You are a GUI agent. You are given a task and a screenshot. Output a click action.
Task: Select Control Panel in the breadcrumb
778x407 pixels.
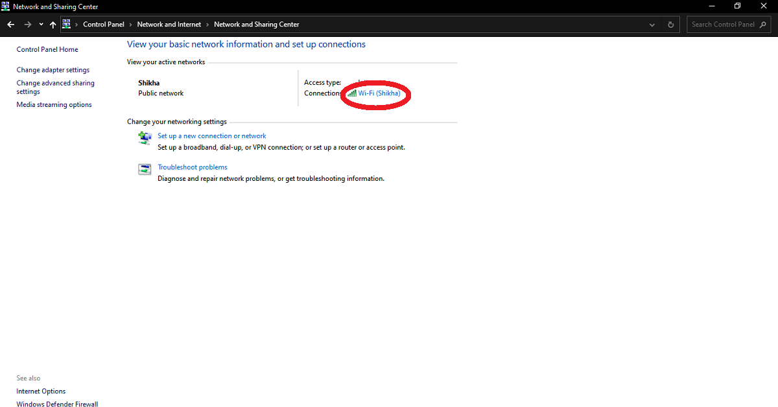[103, 25]
